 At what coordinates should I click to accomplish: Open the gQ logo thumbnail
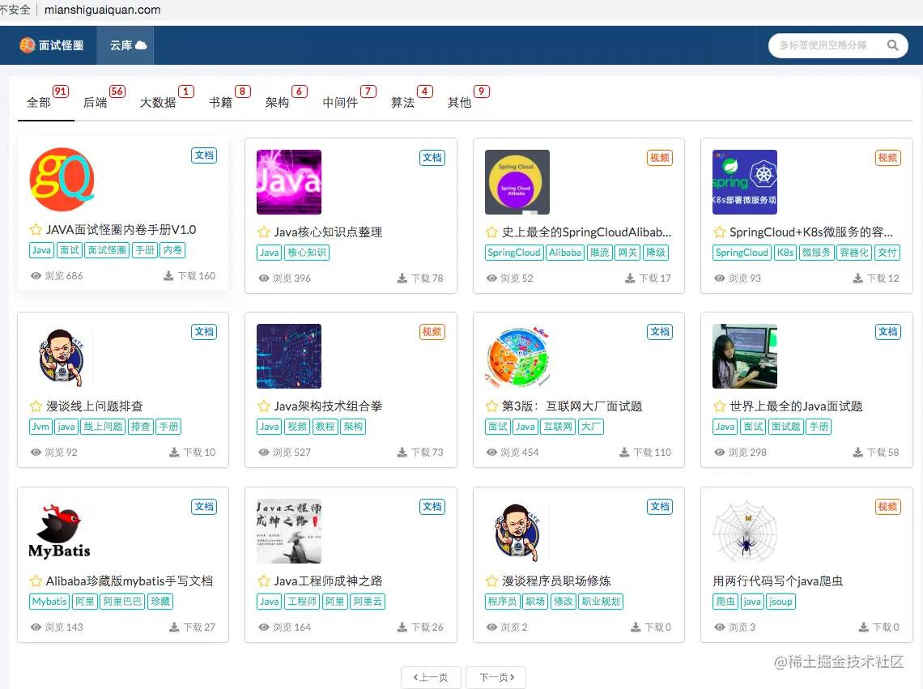(62, 180)
